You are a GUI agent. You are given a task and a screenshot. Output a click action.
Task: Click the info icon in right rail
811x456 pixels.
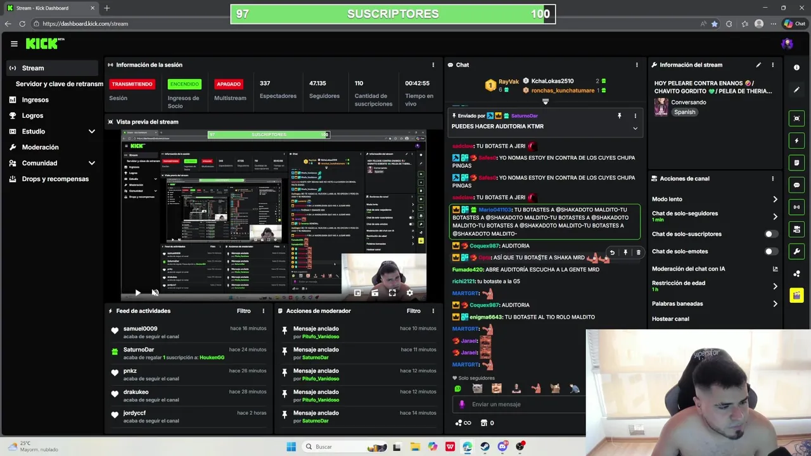coord(796,67)
